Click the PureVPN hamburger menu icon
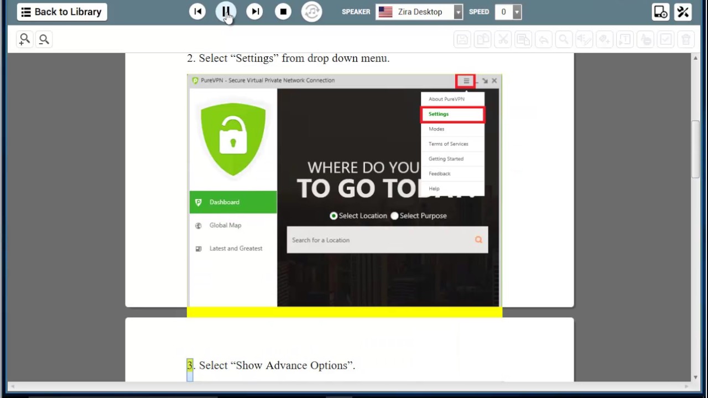Image resolution: width=708 pixels, height=398 pixels. (x=466, y=81)
